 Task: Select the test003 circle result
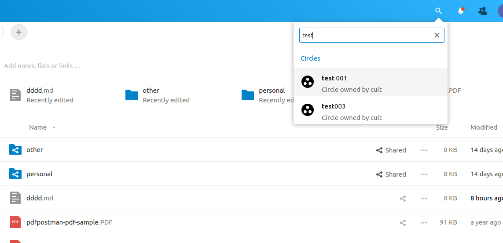click(371, 110)
